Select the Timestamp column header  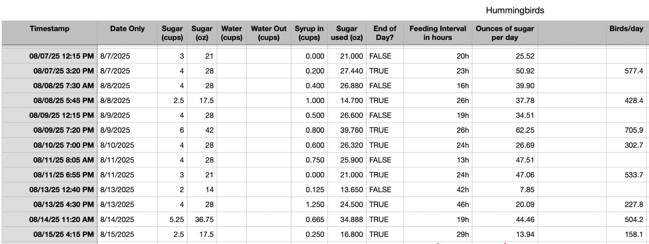[x=49, y=33]
